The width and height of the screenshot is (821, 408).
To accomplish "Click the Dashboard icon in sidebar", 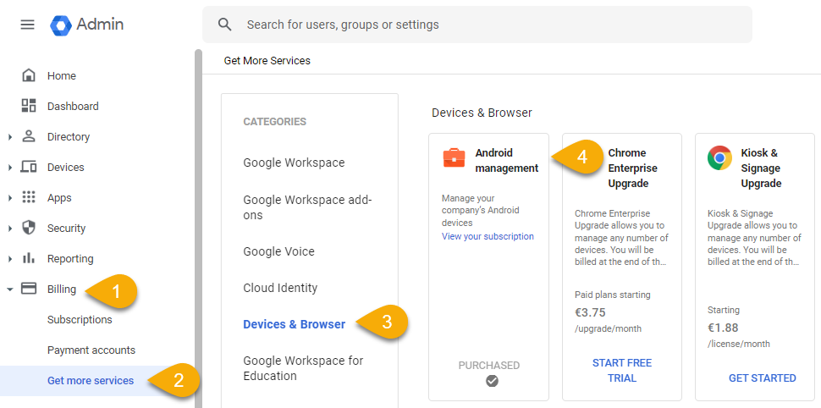I will point(29,106).
